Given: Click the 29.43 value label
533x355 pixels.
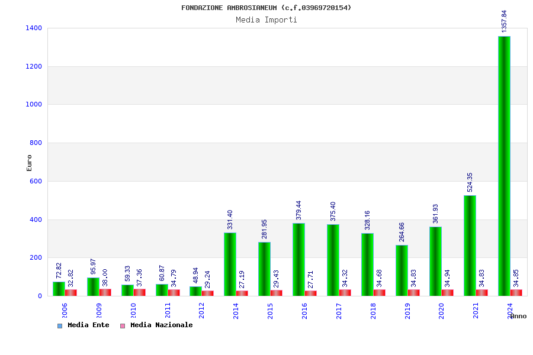Looking at the screenshot, I should [x=276, y=279].
